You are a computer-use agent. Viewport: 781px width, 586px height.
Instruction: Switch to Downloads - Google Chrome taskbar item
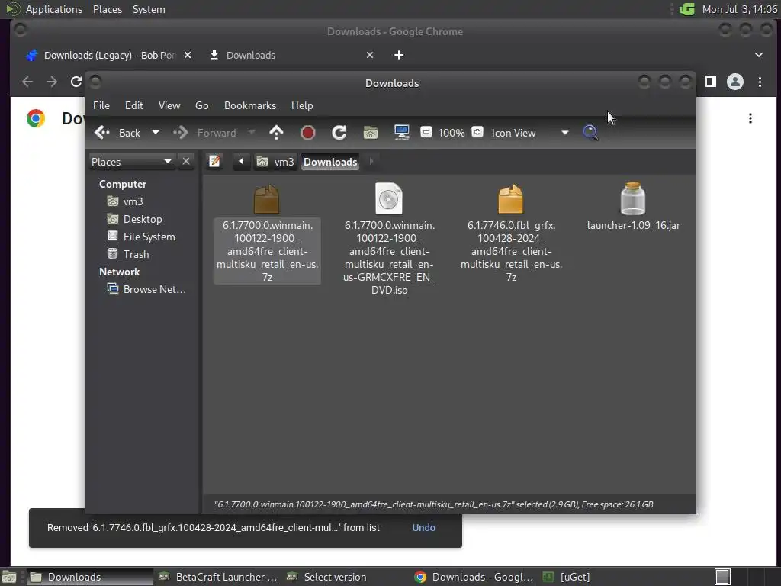[474, 577]
